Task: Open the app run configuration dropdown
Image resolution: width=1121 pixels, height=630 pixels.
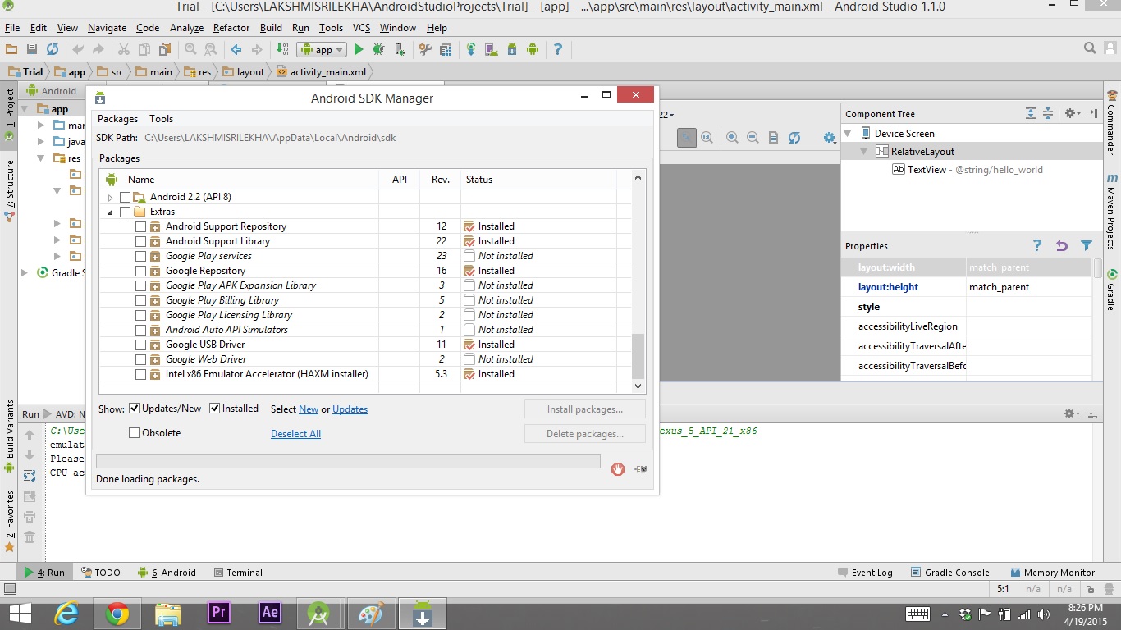Action: [322, 50]
